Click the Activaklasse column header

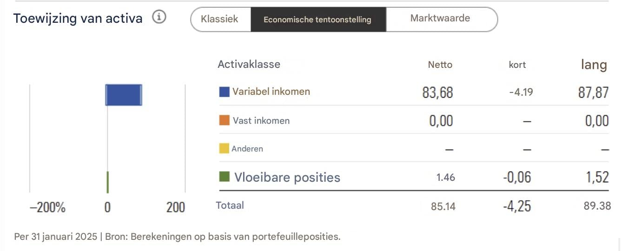[249, 64]
